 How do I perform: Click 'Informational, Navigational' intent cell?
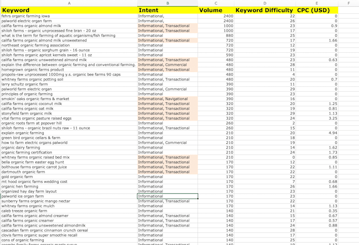pos(167,99)
